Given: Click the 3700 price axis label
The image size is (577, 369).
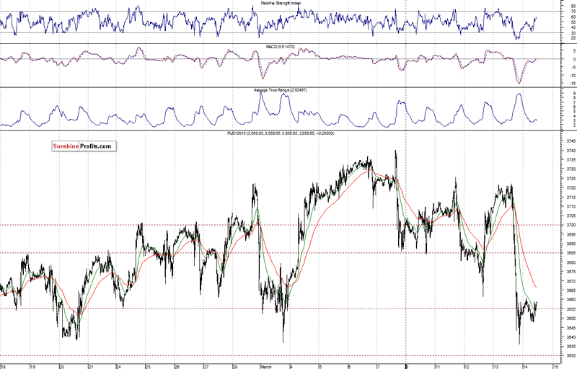Looking at the screenshot, I should [x=571, y=225].
